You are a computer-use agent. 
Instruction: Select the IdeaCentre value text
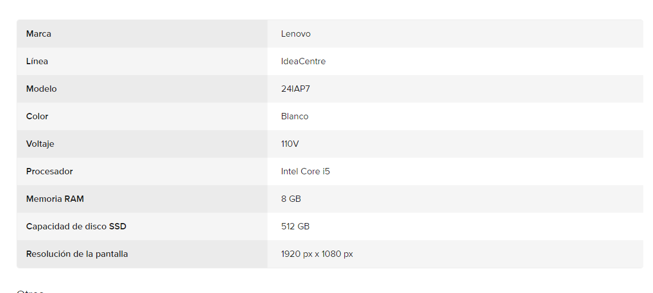[x=303, y=61]
